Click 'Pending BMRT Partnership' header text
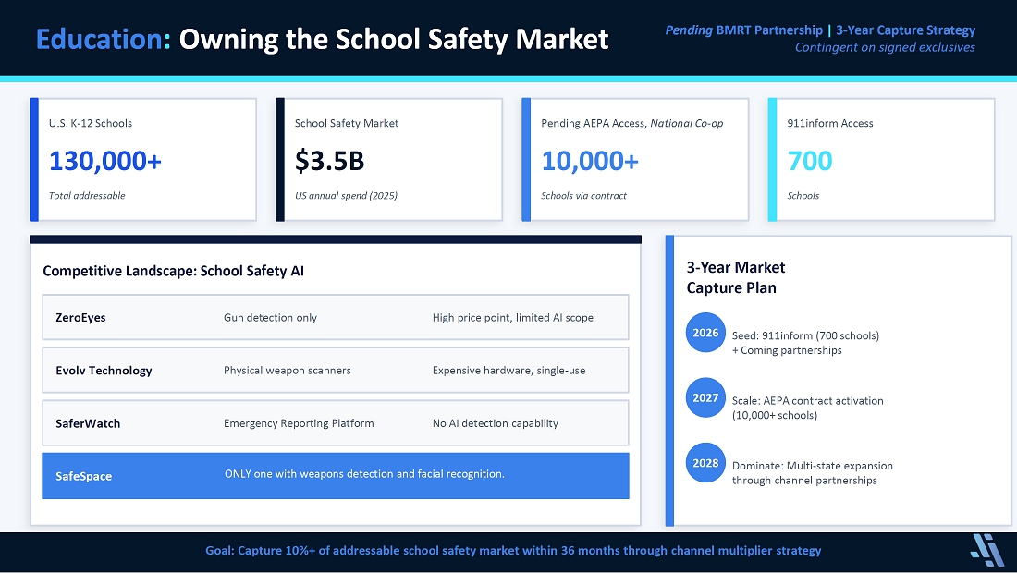Image resolution: width=1017 pixels, height=573 pixels. 744,30
